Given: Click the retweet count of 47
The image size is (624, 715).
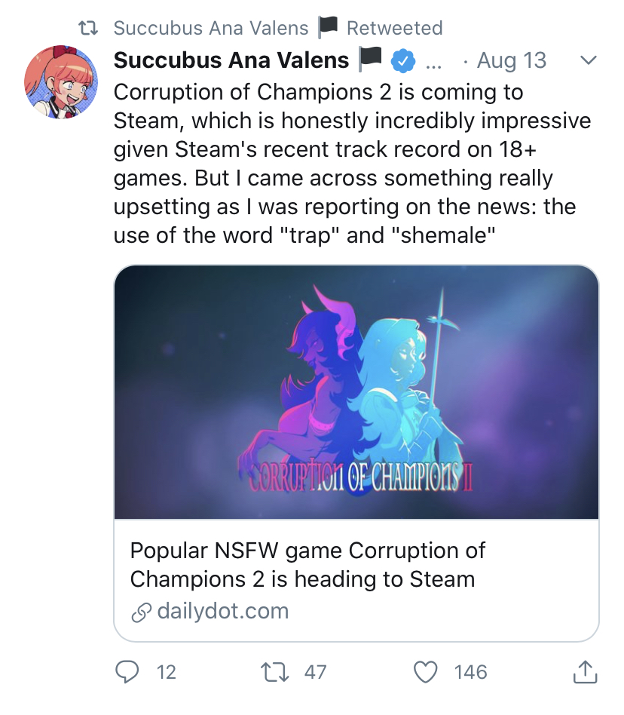Looking at the screenshot, I should (x=315, y=672).
